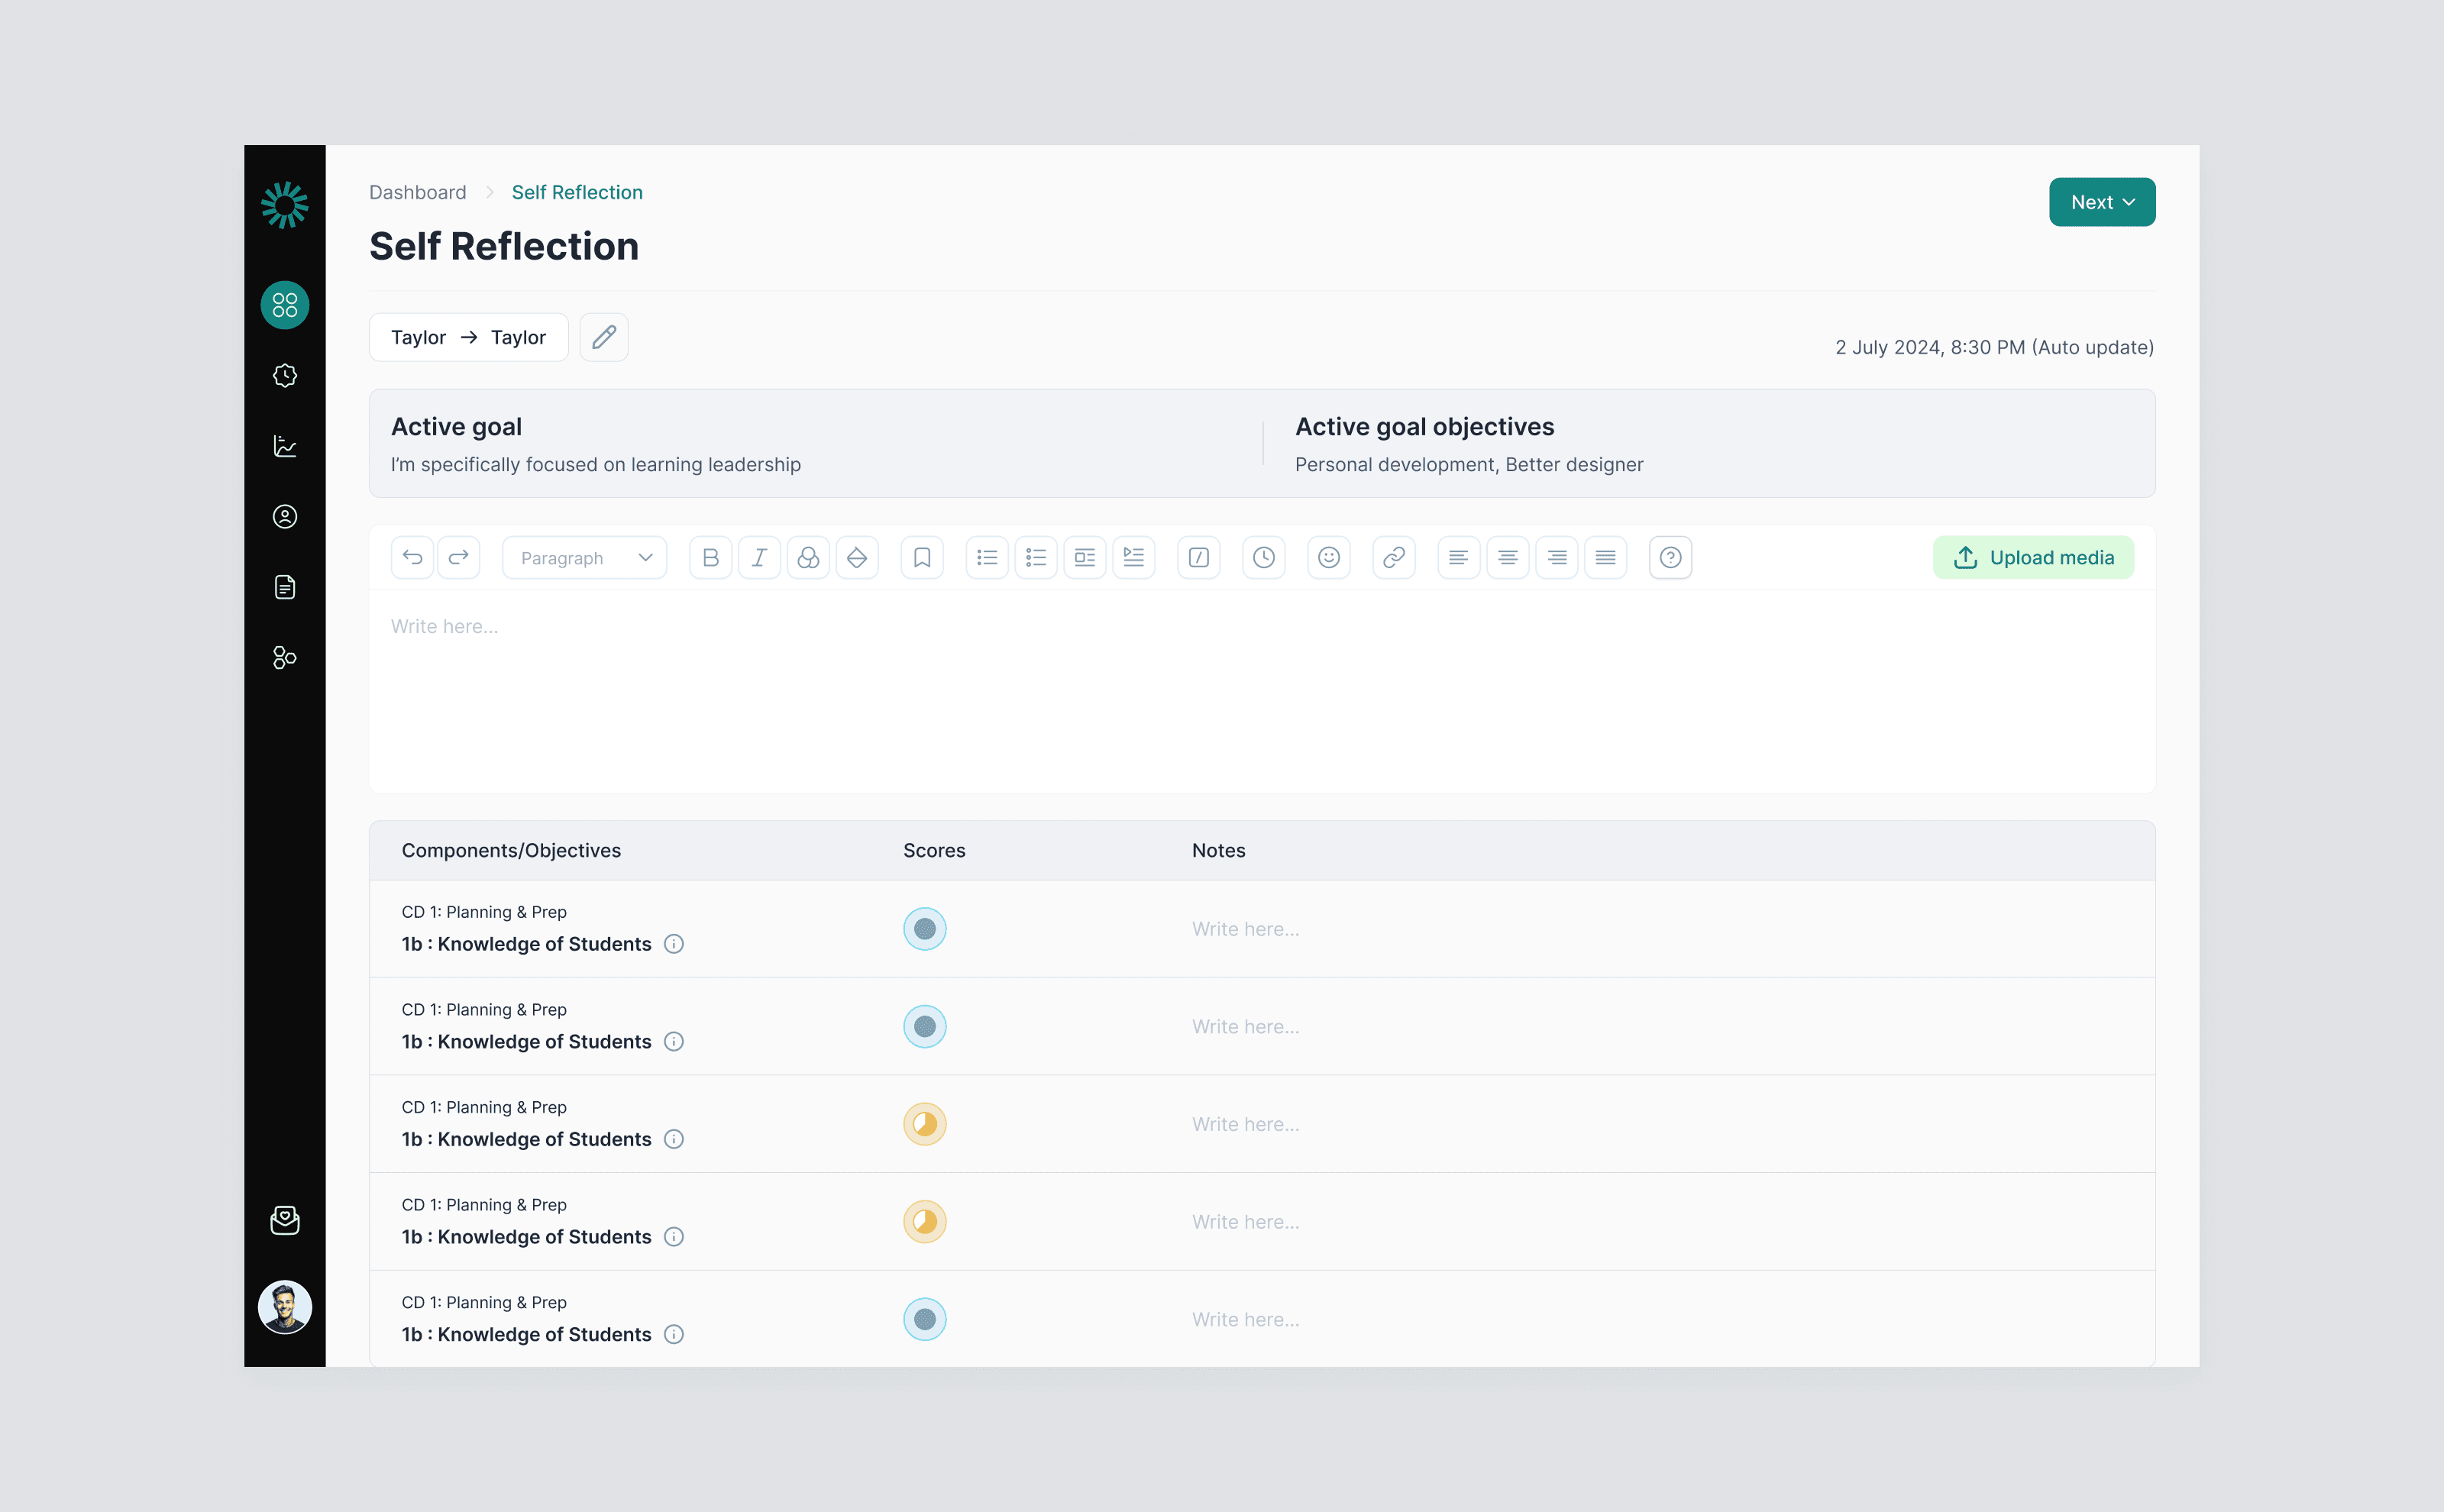
Task: Open the inbox heart icon in sidebar
Action: pos(285,1220)
